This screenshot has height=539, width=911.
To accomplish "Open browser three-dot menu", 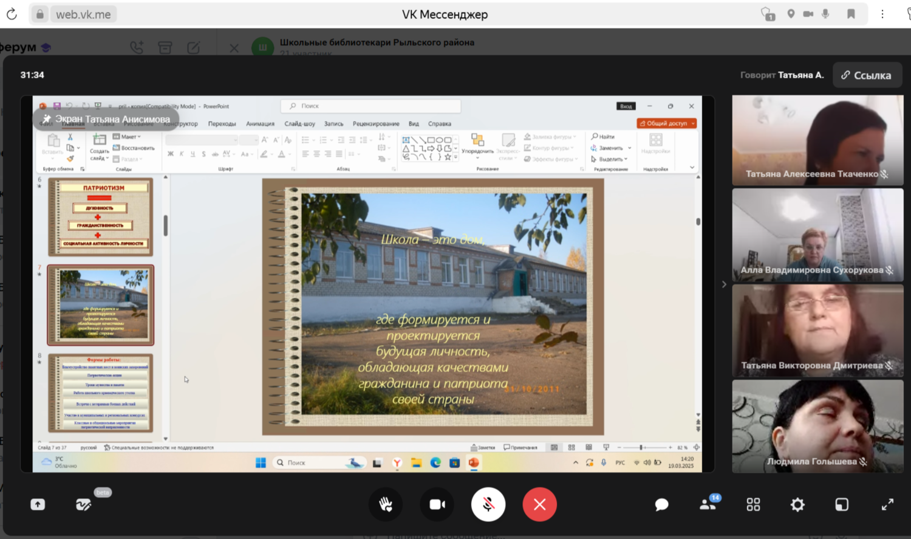I will tap(882, 14).
